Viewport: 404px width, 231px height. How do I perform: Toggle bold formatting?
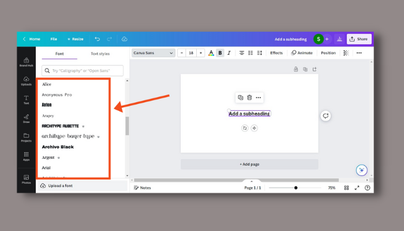[220, 53]
